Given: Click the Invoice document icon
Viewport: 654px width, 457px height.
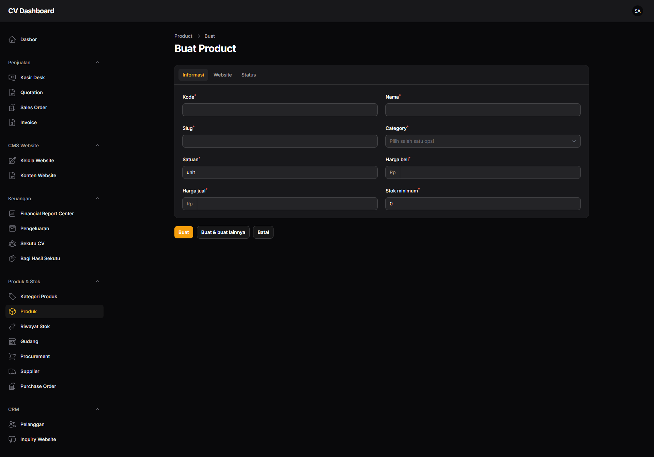Looking at the screenshot, I should (x=12, y=122).
